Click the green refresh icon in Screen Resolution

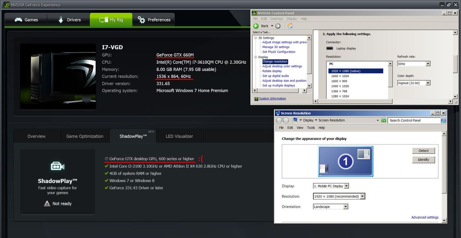coord(383,121)
